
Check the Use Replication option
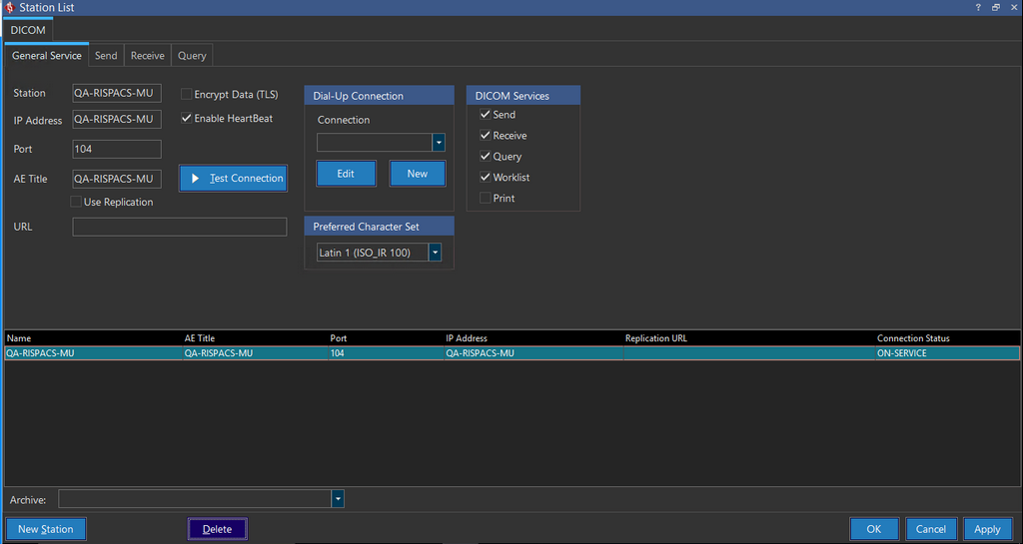77,202
